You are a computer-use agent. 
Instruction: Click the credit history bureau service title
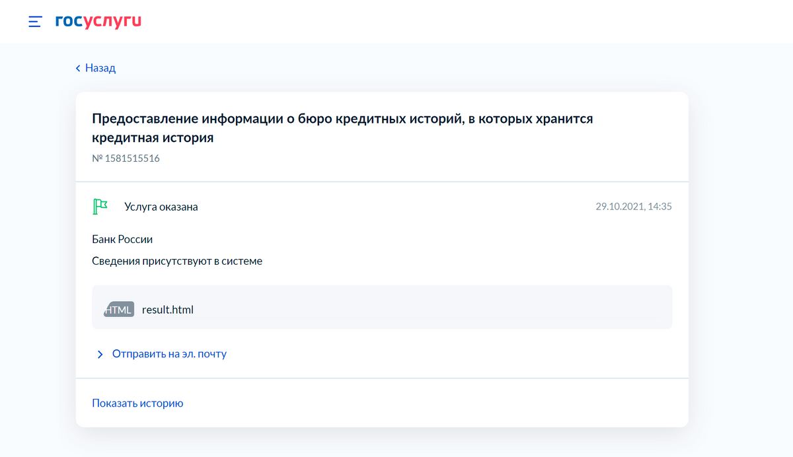click(x=342, y=128)
